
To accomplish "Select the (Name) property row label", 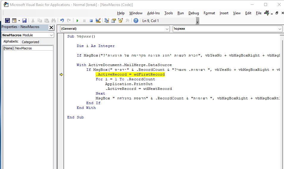I will (x=9, y=48).
